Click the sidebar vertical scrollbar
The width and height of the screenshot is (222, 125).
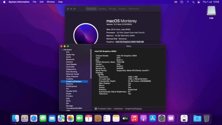click(91, 64)
